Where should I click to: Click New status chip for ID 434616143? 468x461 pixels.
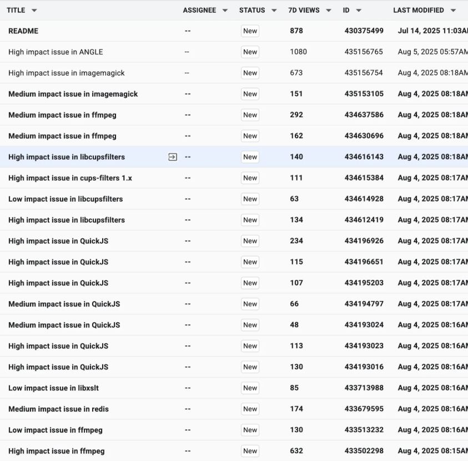pyautogui.click(x=250, y=157)
